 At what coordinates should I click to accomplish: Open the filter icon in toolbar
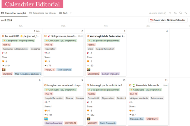point(170,13)
